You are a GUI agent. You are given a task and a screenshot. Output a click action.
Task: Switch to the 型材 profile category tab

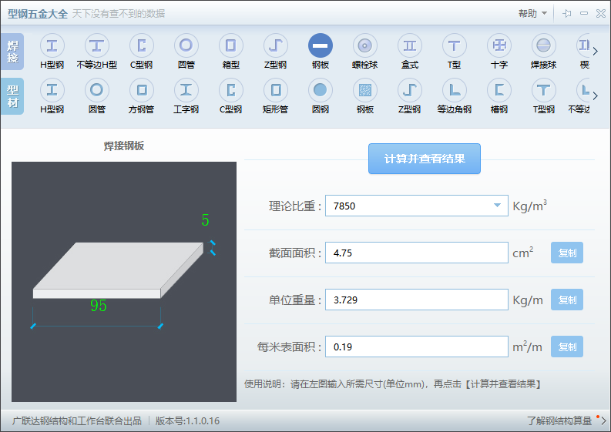12,96
